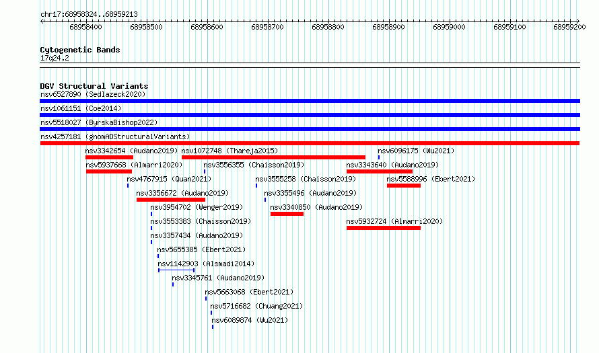This screenshot has height=353, width=599.
Task: Click the red bar under nsv3356672
Action: [x=171, y=200]
